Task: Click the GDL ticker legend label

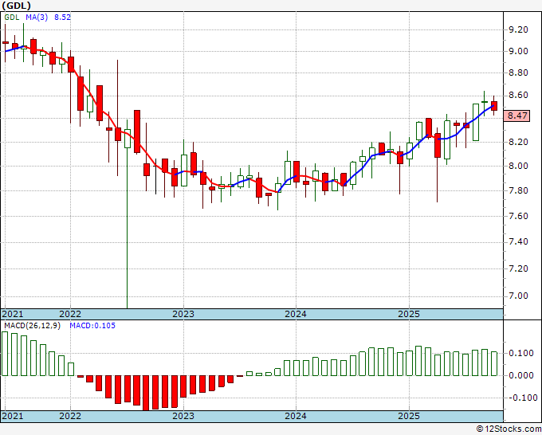Action: coord(12,18)
